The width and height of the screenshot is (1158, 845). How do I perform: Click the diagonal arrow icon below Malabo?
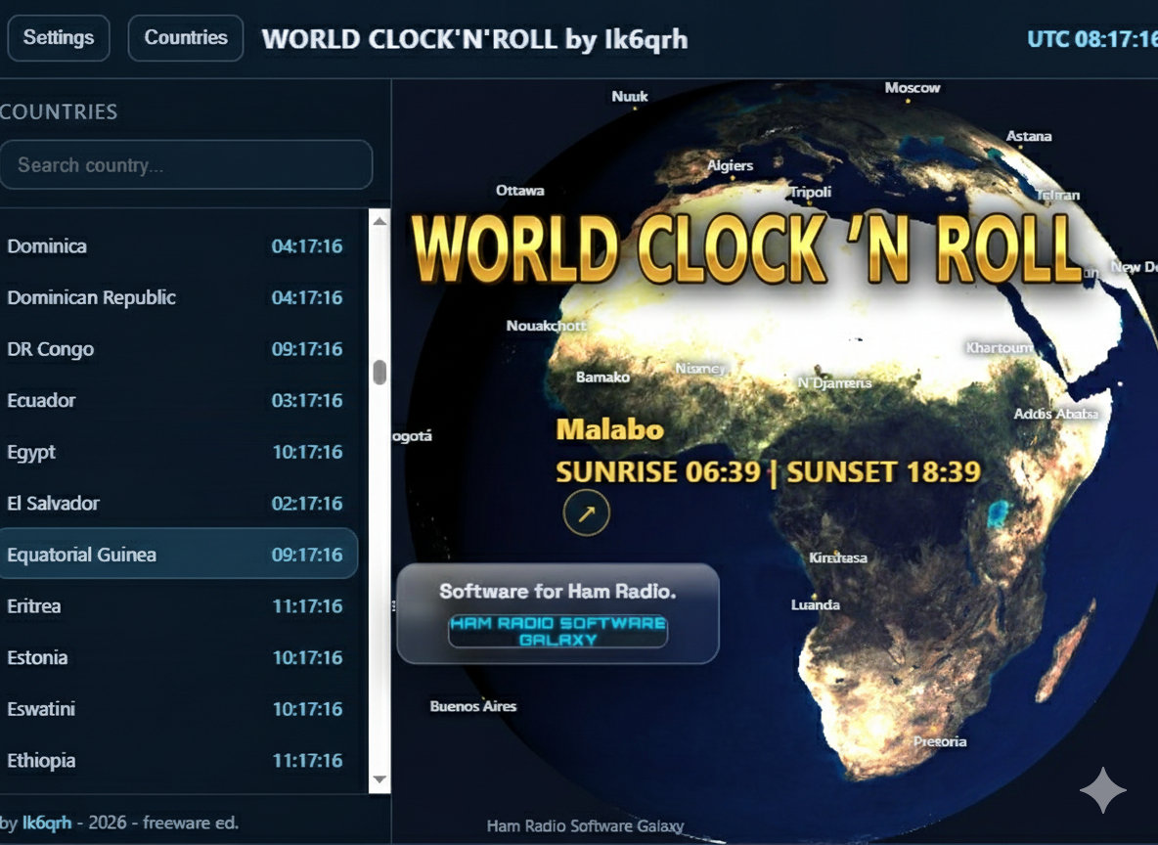click(587, 512)
